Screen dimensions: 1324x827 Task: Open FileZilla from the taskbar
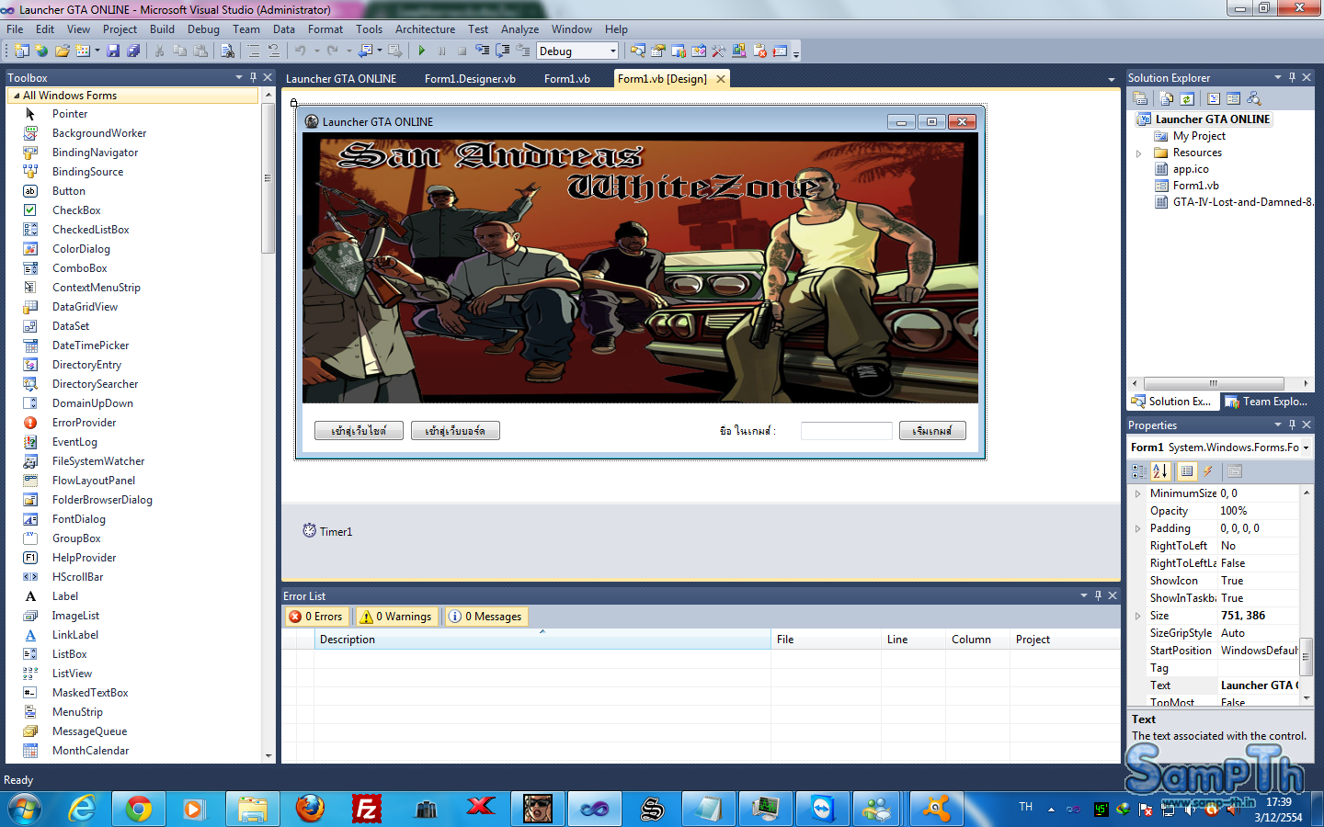[367, 809]
